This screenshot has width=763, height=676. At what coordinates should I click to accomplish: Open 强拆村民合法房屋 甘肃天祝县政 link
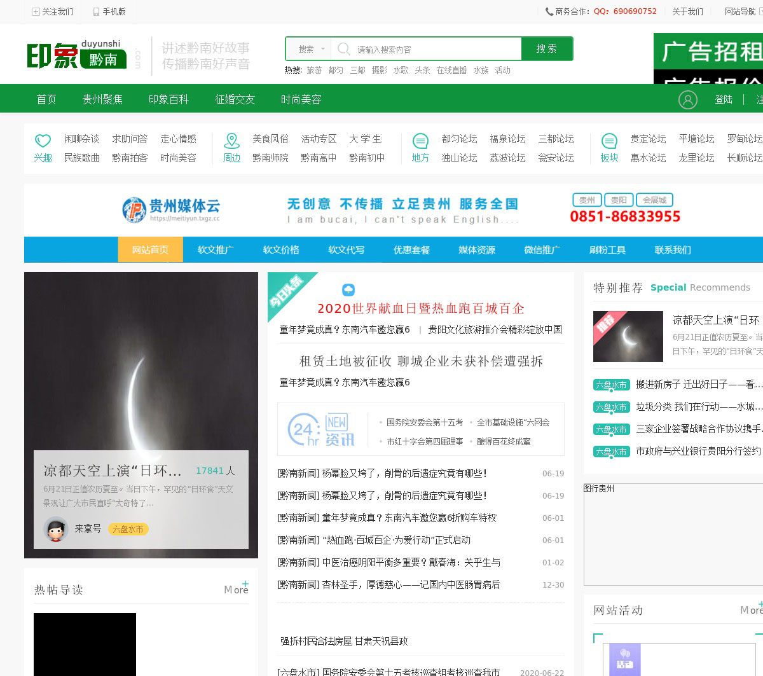click(x=344, y=641)
